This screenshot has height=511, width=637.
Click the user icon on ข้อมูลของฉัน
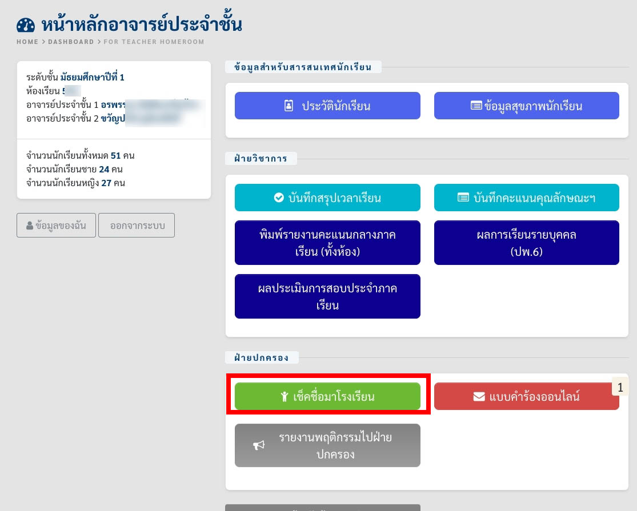[x=30, y=226]
